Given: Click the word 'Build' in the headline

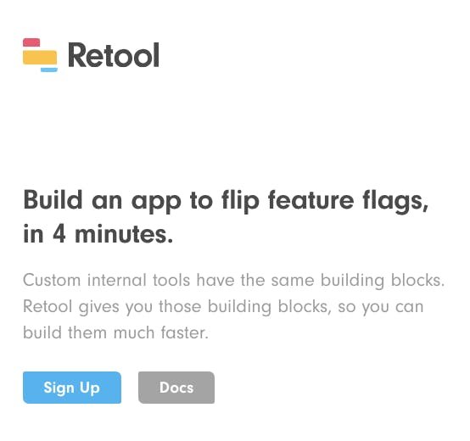Looking at the screenshot, I should (53, 200).
